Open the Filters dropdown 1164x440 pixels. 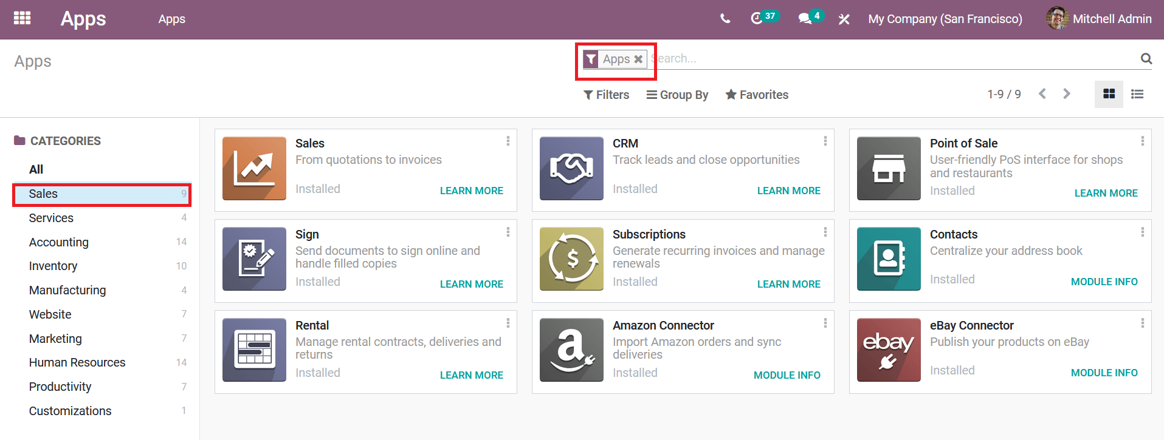606,95
